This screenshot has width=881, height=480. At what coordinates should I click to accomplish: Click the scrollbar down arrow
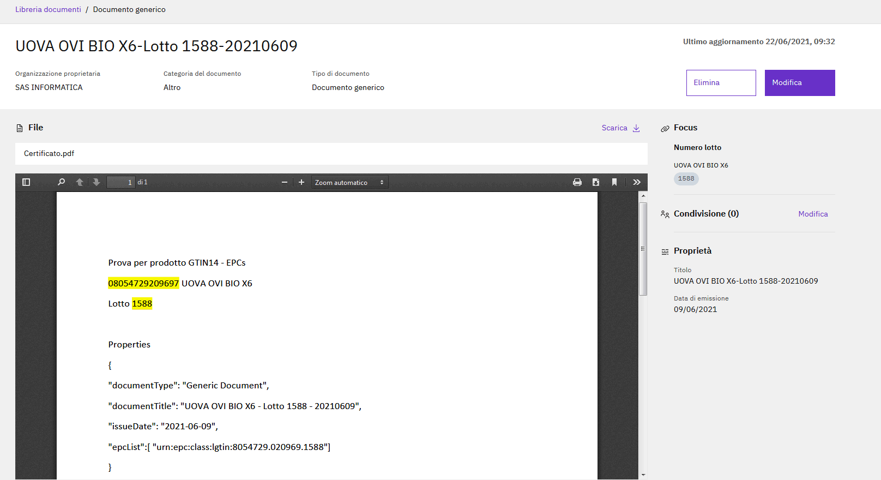point(643,475)
